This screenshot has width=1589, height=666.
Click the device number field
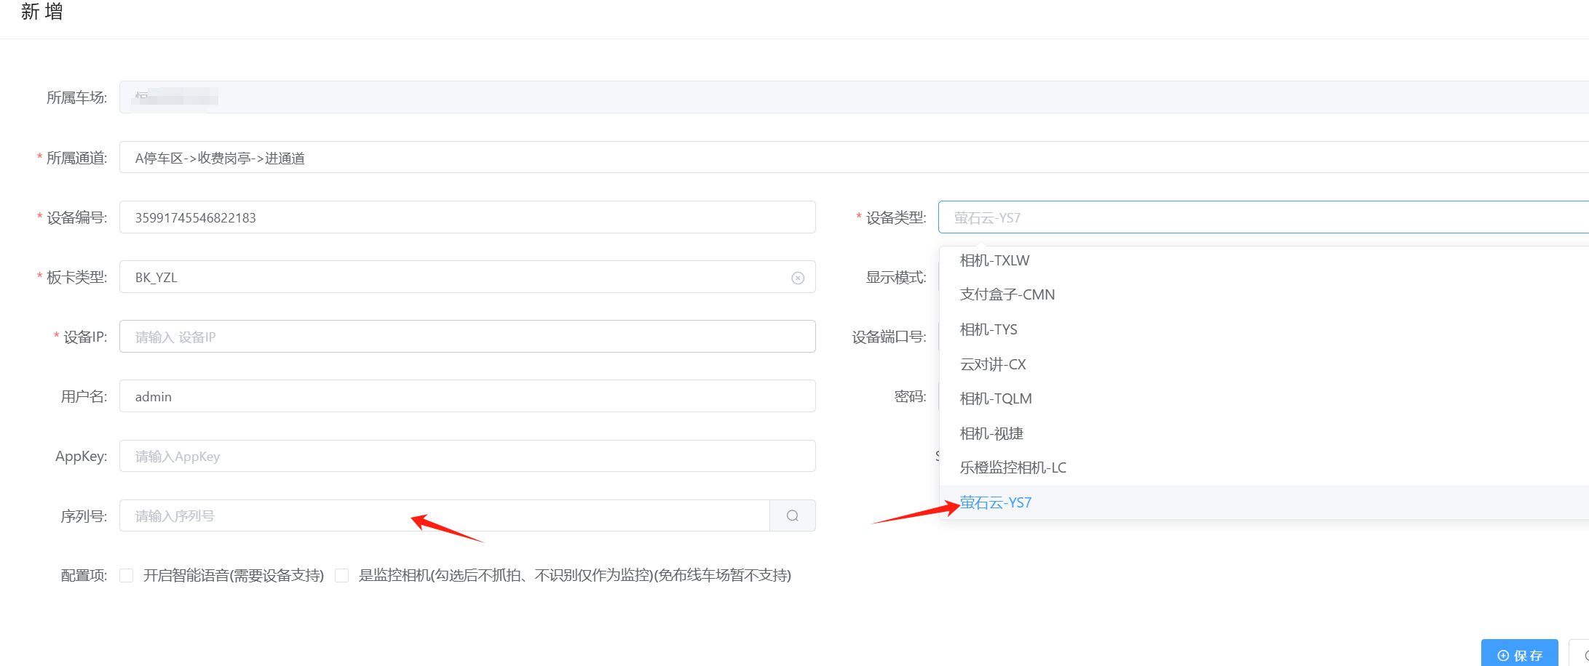coord(467,217)
